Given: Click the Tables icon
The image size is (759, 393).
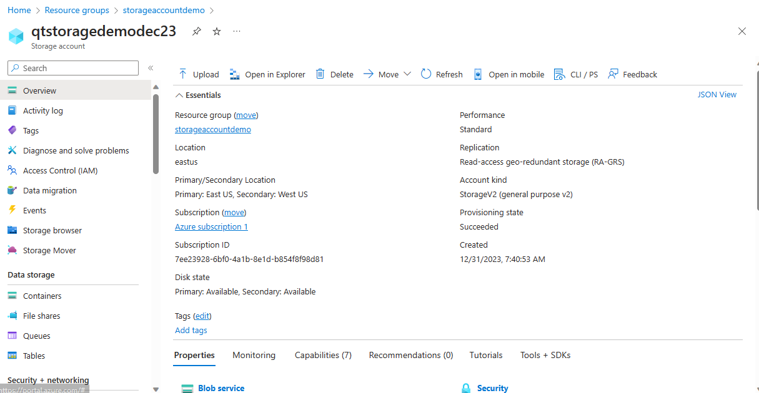Looking at the screenshot, I should (x=12, y=356).
